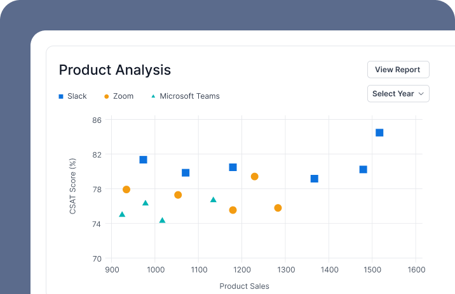Click the 70 y-axis label
The height and width of the screenshot is (294, 455).
point(97,259)
